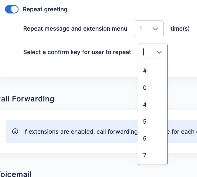
Task: Select 7 in the confirm key list
Action: (x=153, y=155)
